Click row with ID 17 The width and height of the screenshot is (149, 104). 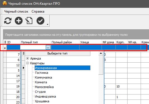(x=13, y=81)
